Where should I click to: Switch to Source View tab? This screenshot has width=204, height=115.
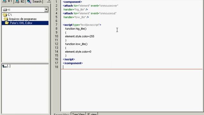(62, 114)
